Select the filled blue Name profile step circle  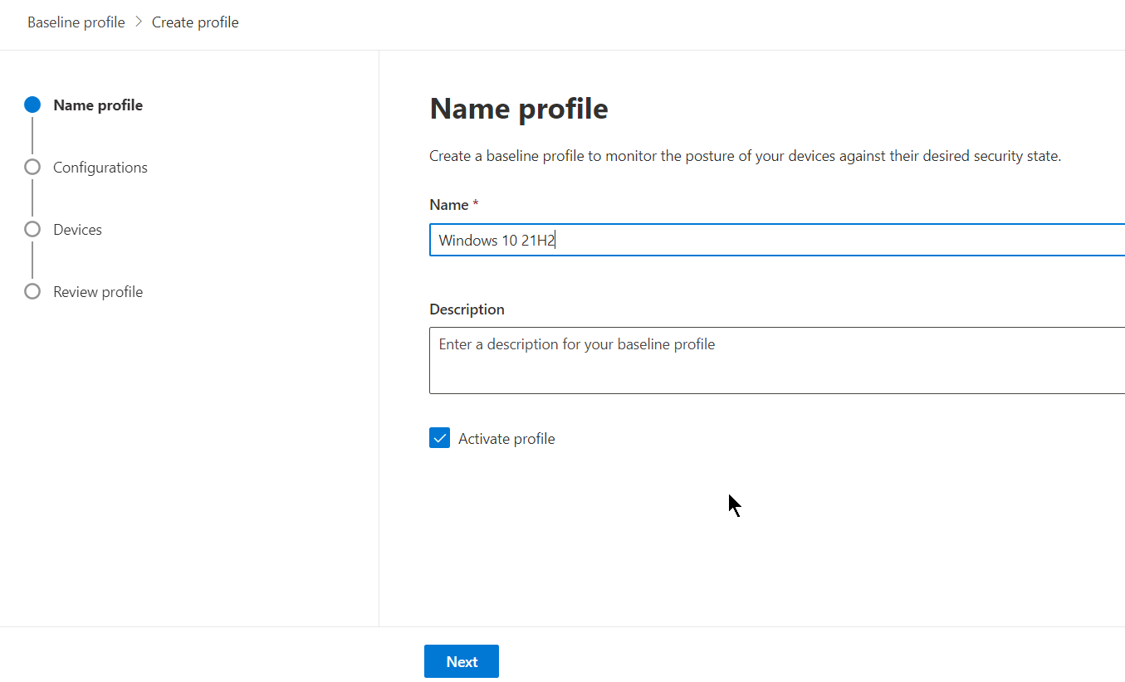pyautogui.click(x=32, y=105)
